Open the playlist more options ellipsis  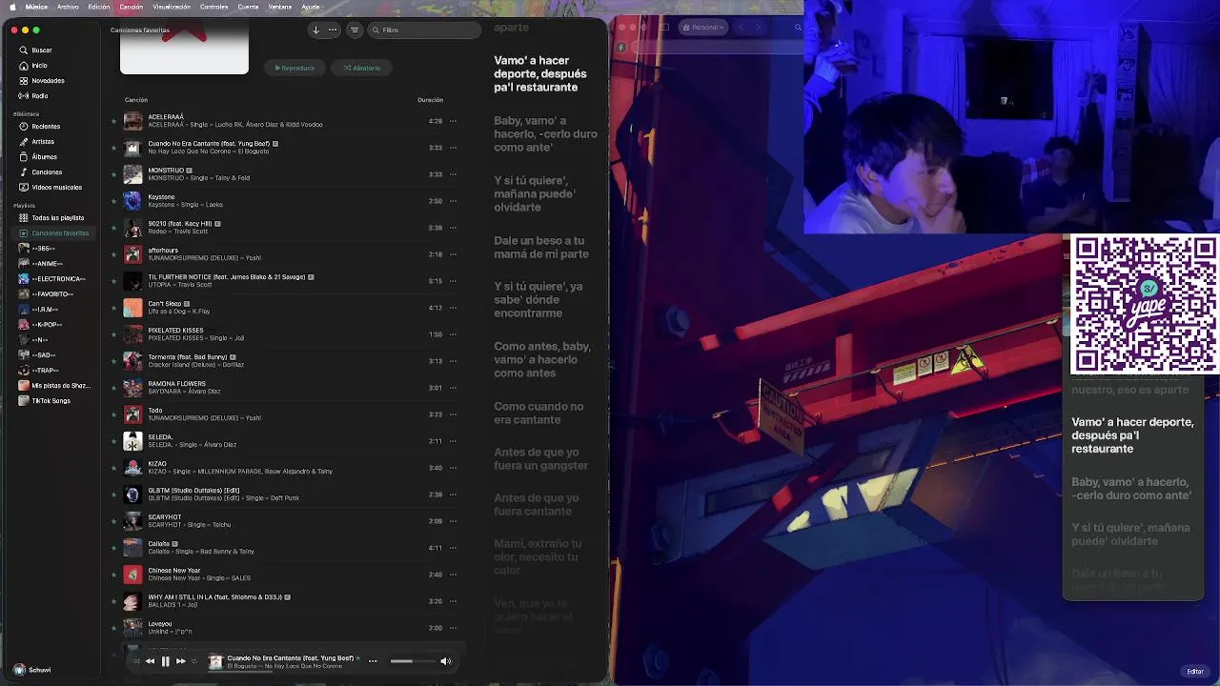point(333,30)
